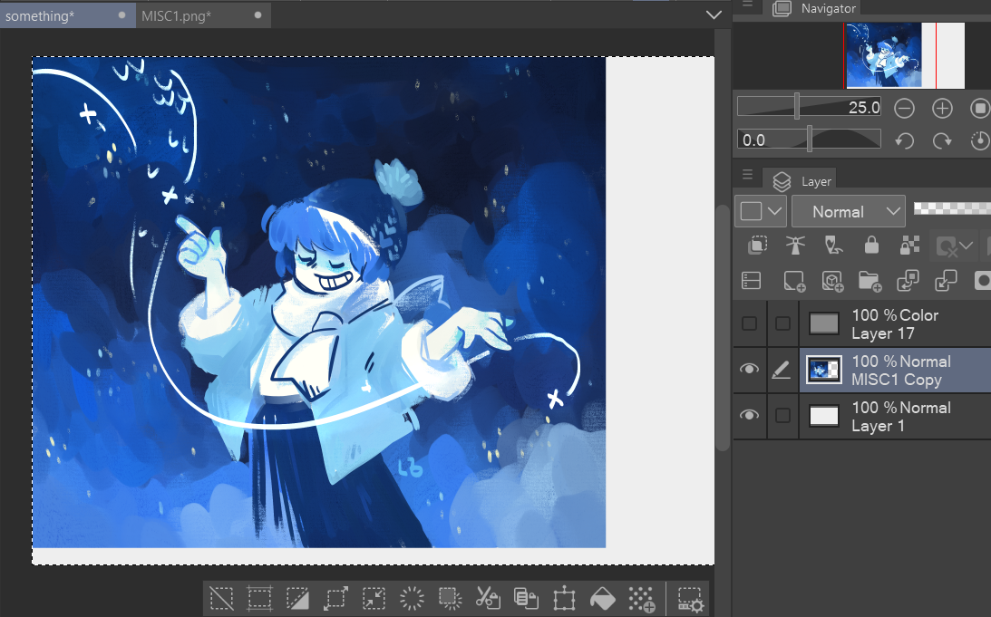991x617 pixels.
Task: Create a new layer folder
Action: coord(870,281)
